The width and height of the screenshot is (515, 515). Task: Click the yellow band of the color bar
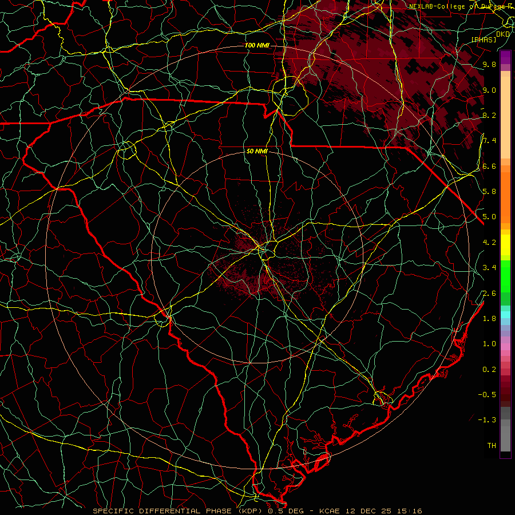point(505,245)
